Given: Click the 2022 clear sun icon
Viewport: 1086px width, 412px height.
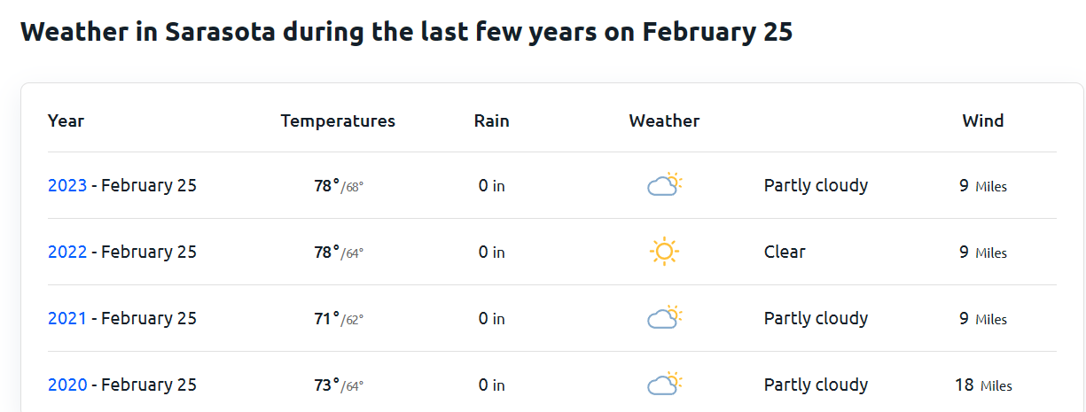Looking at the screenshot, I should pyautogui.click(x=664, y=252).
